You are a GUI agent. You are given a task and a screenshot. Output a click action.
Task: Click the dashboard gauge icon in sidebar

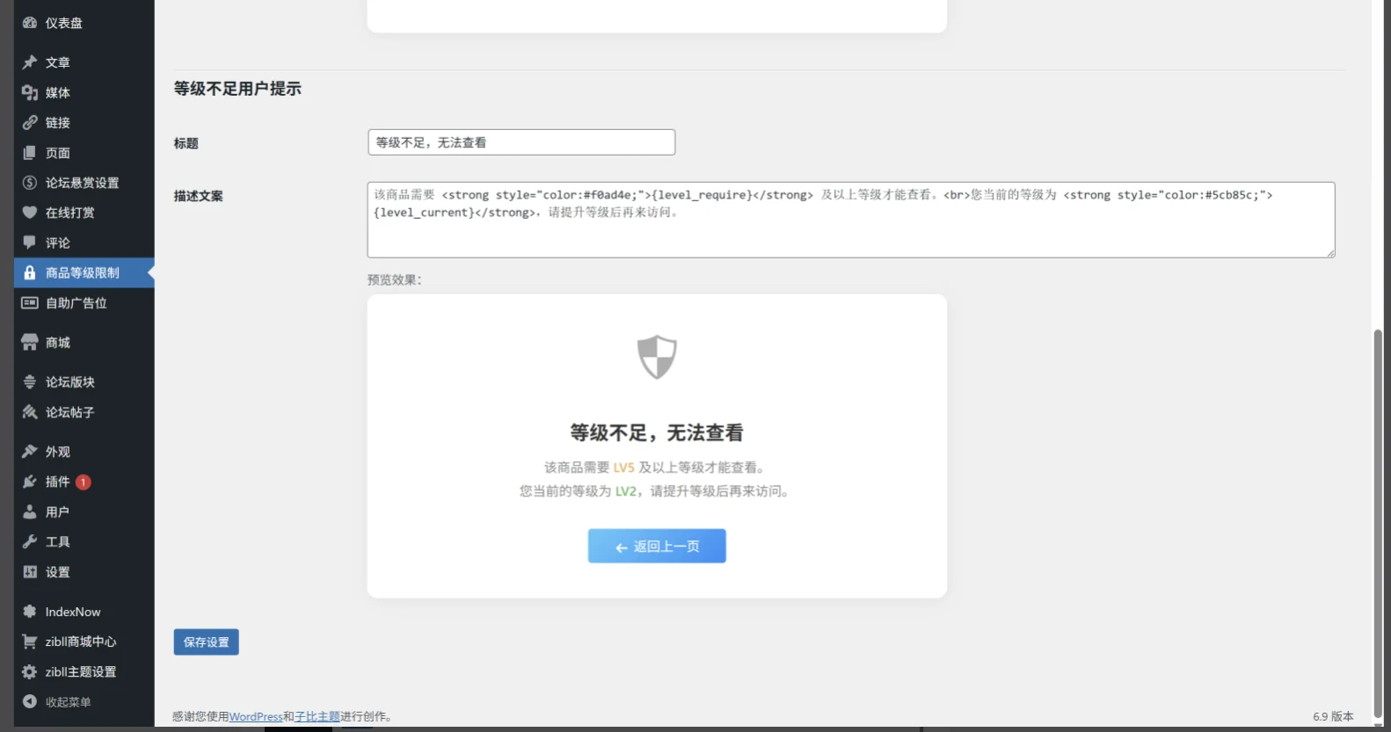click(x=29, y=23)
